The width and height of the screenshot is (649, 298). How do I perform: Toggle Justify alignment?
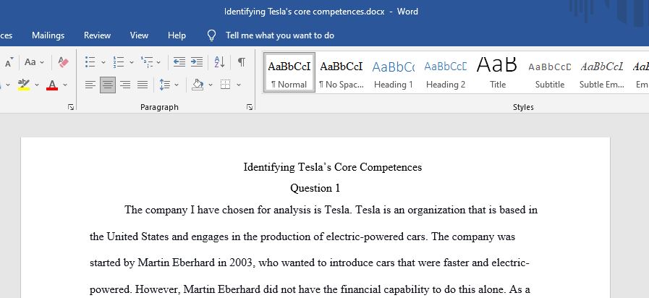[143, 85]
